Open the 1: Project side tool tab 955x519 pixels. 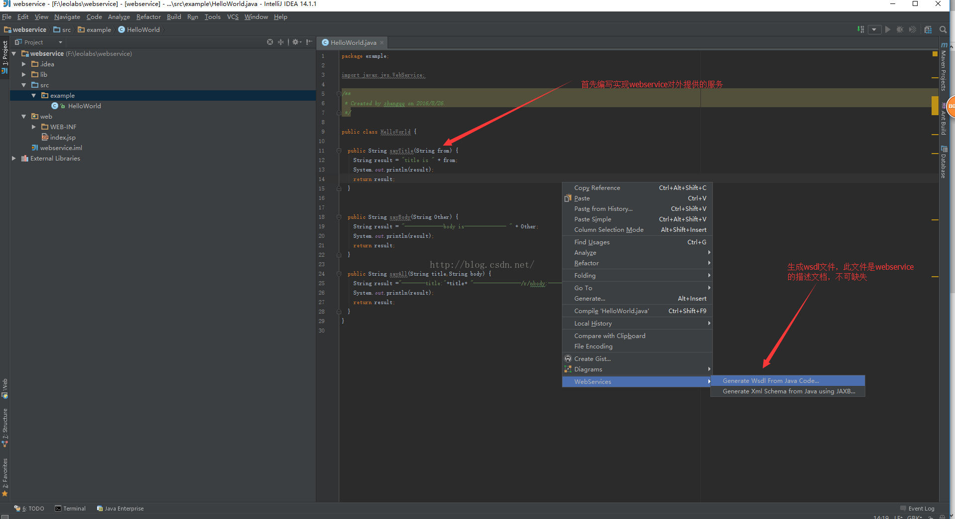pyautogui.click(x=5, y=57)
